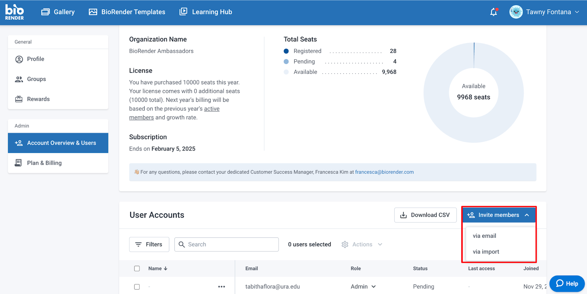
Task: Choose invite via email option
Action: pos(484,236)
